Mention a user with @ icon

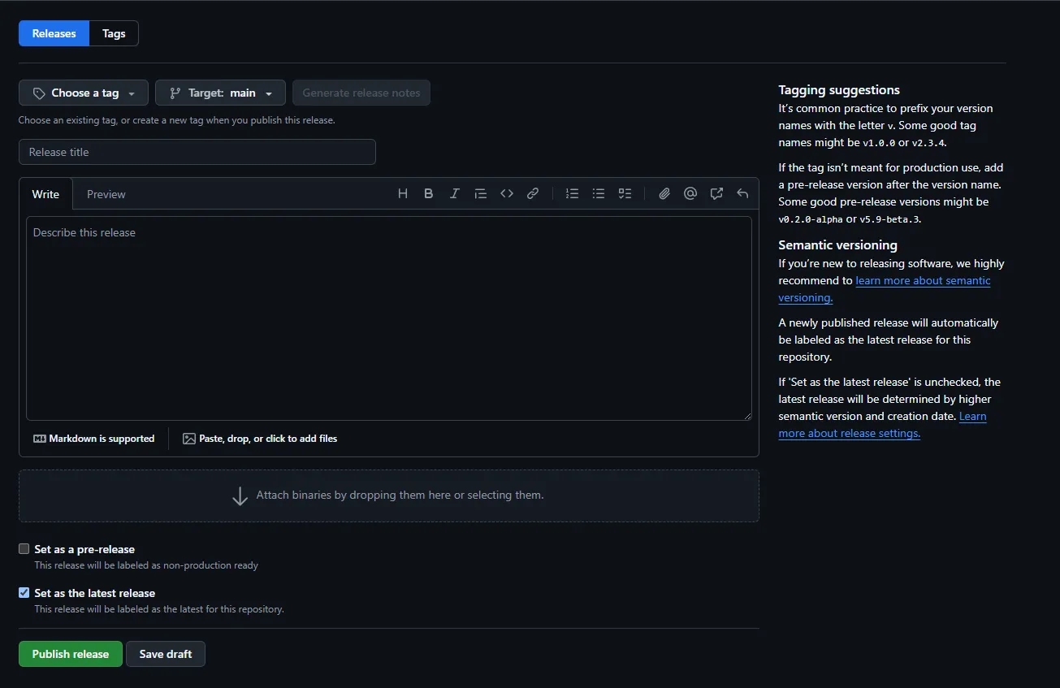click(690, 193)
